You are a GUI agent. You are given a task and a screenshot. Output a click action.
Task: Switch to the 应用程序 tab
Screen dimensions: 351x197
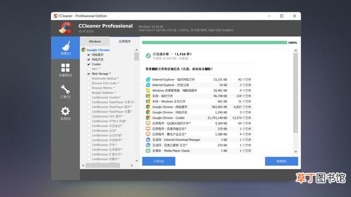point(124,42)
